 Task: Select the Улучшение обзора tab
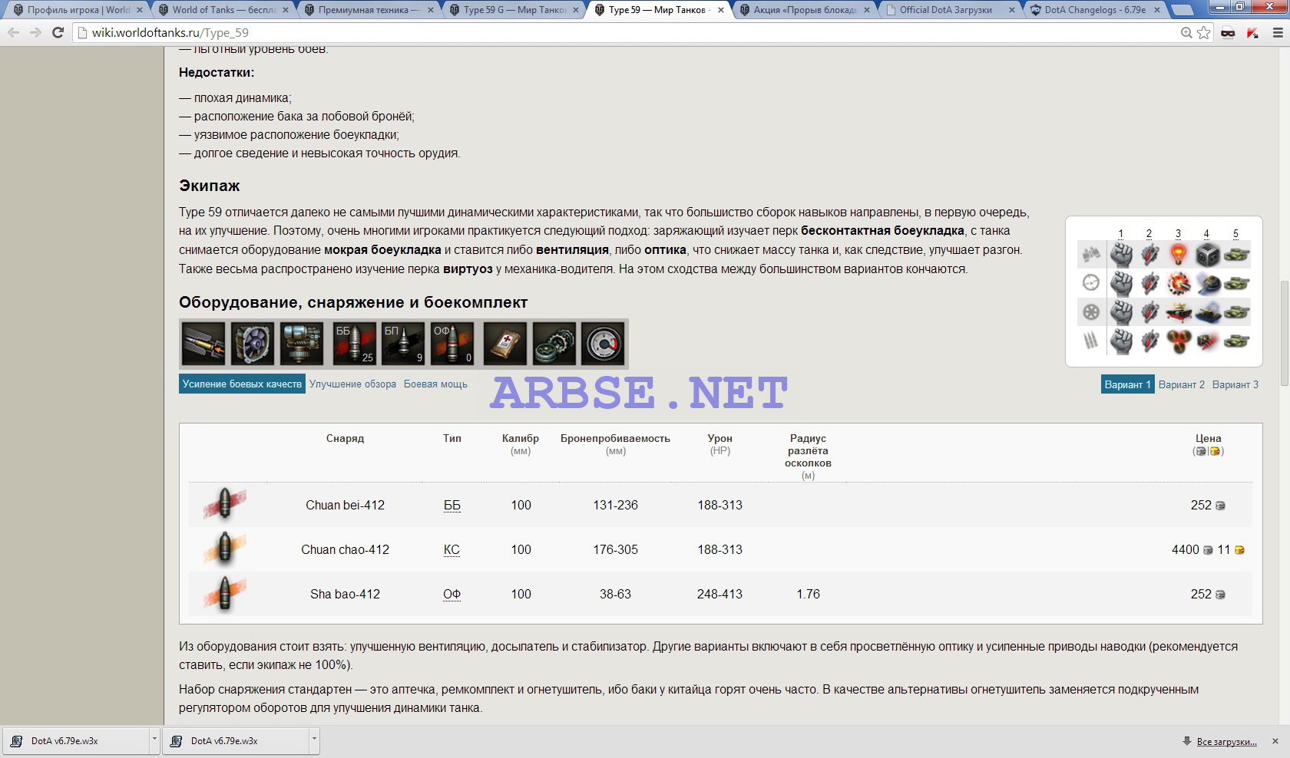click(352, 384)
